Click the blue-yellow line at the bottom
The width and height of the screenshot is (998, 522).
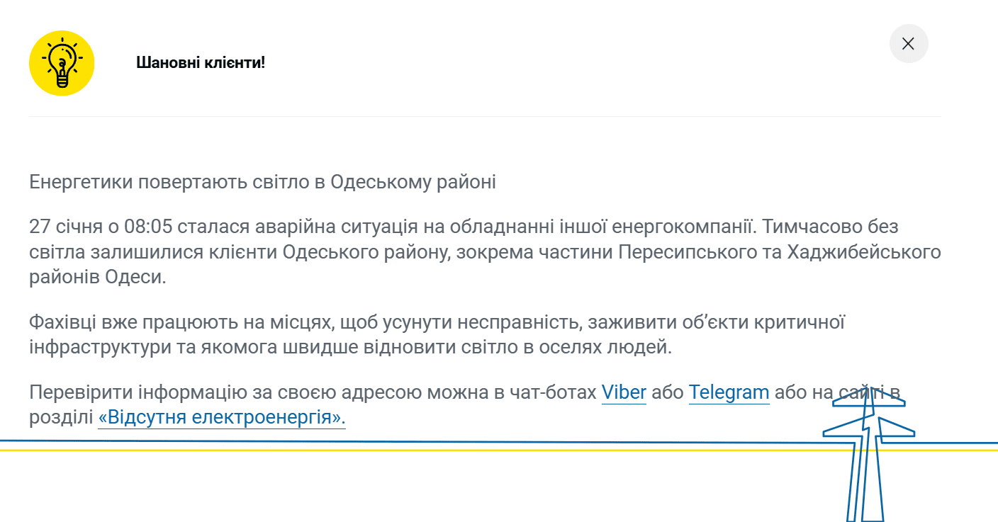click(425, 446)
